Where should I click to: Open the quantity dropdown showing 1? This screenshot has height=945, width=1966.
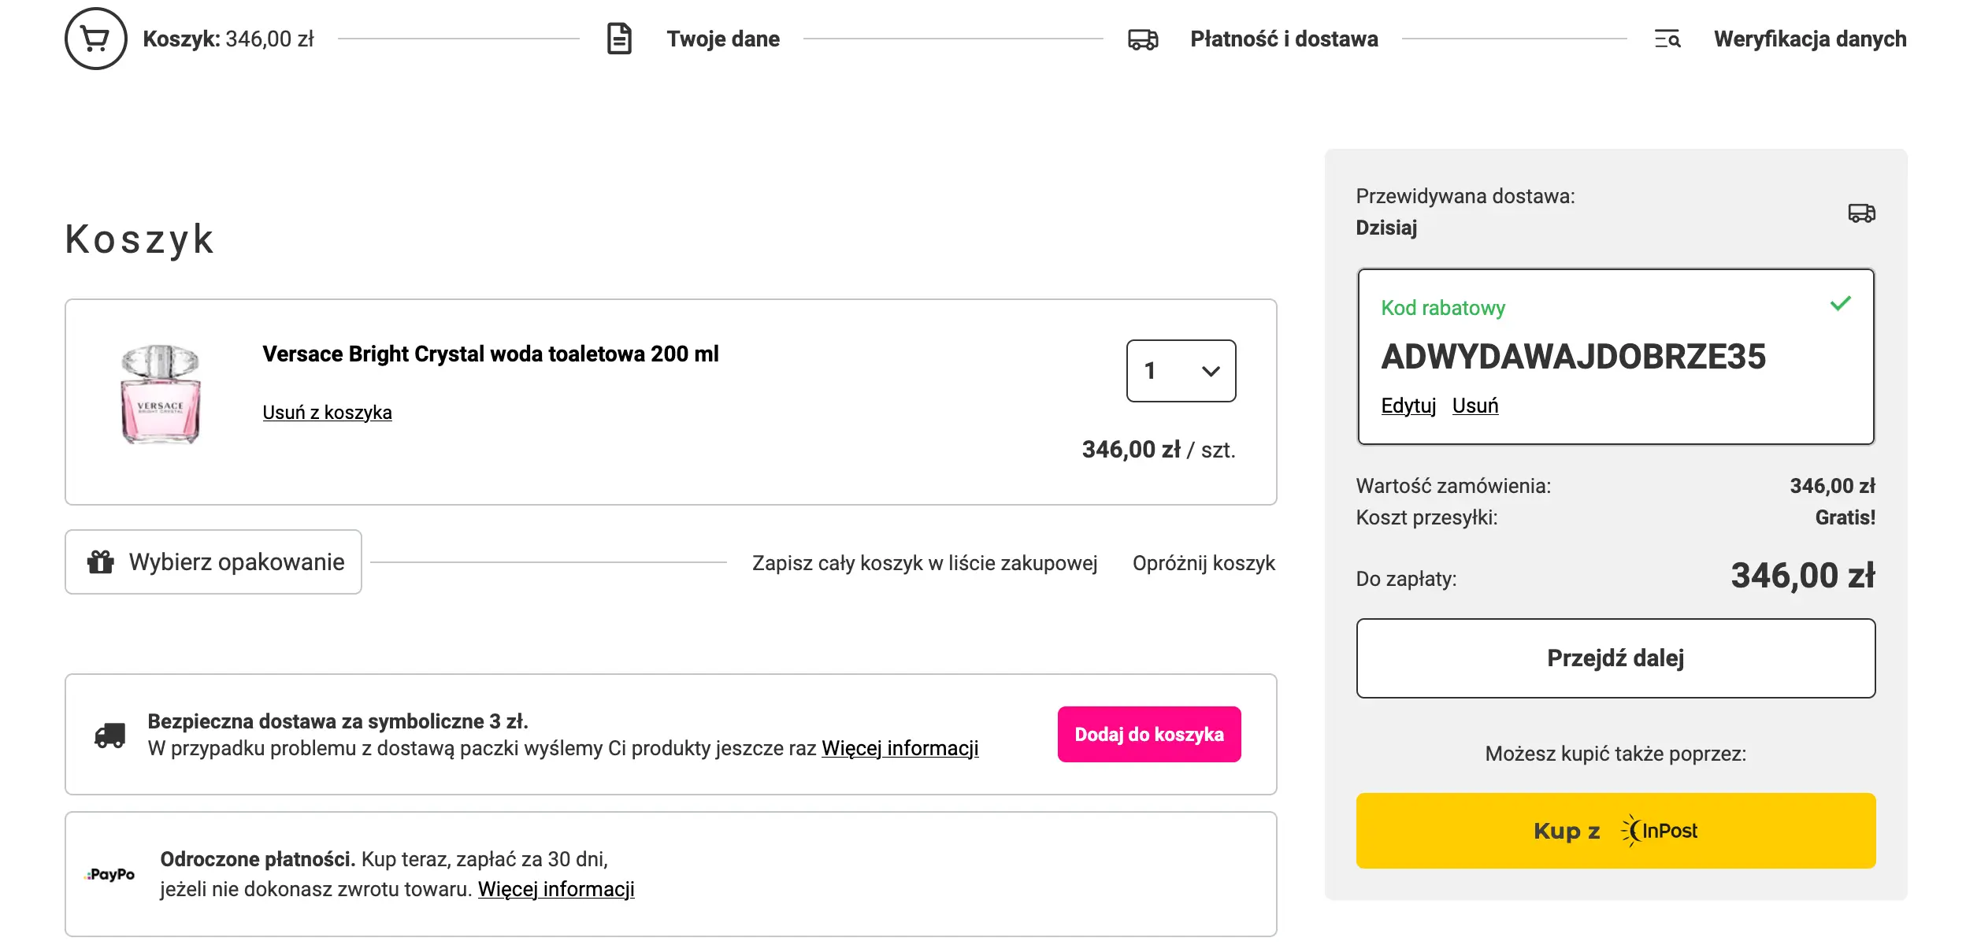(1181, 371)
